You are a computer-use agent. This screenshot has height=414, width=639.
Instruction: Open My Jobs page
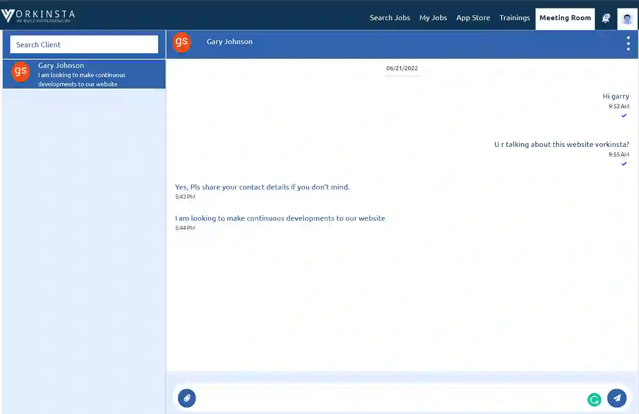(433, 18)
